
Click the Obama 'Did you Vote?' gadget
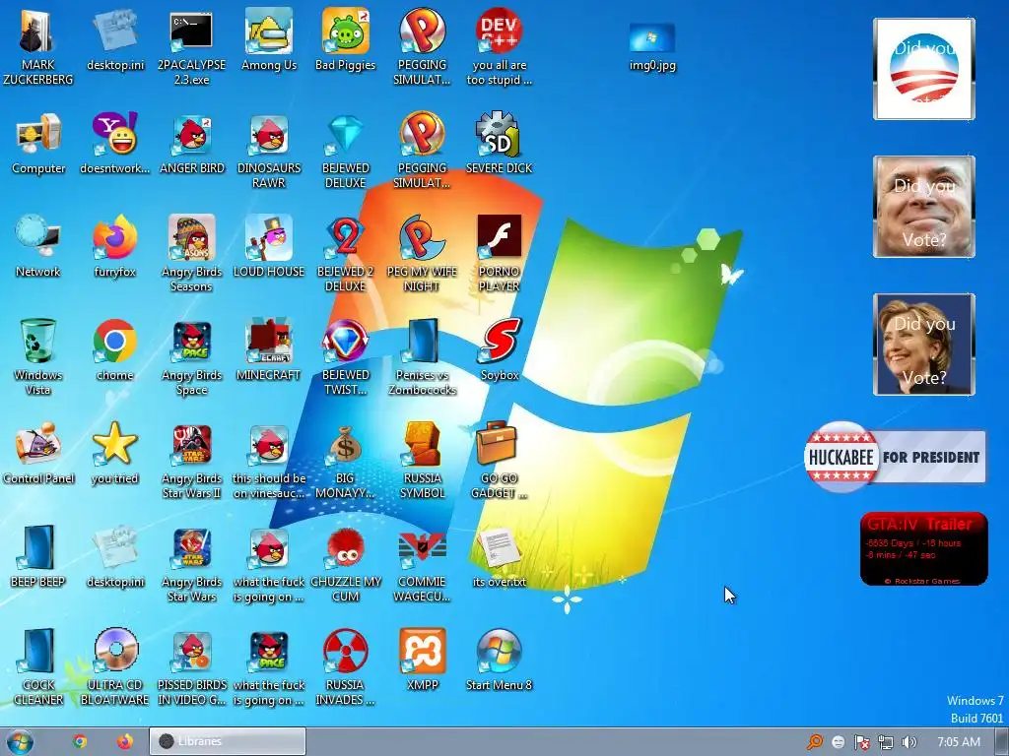coord(924,69)
